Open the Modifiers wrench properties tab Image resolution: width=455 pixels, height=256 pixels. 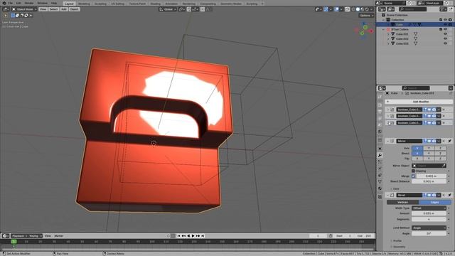pos(380,155)
